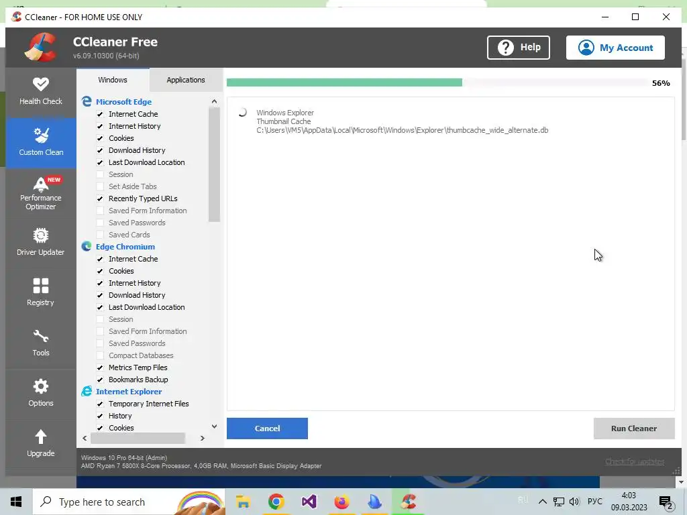The image size is (687, 515).
Task: Select Custom Clean in sidebar
Action: pyautogui.click(x=41, y=142)
